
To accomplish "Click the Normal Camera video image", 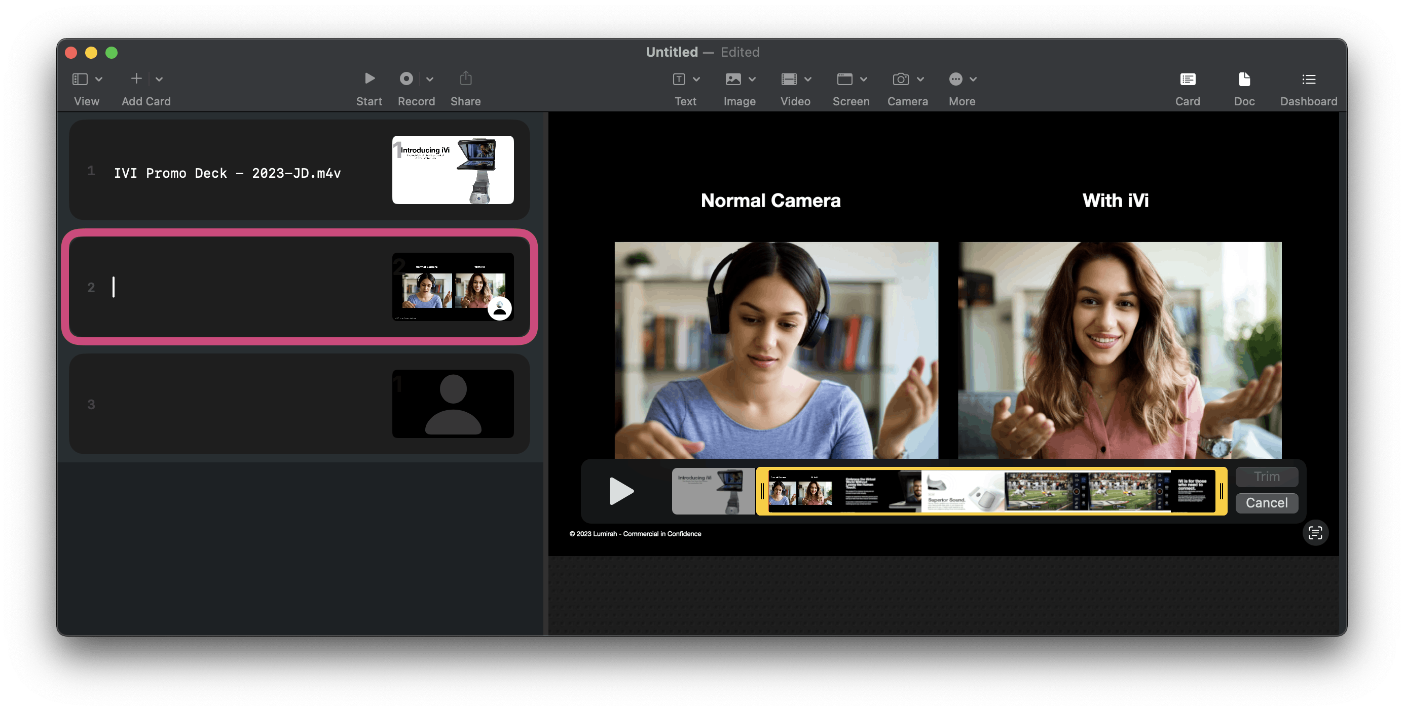I will click(x=776, y=350).
